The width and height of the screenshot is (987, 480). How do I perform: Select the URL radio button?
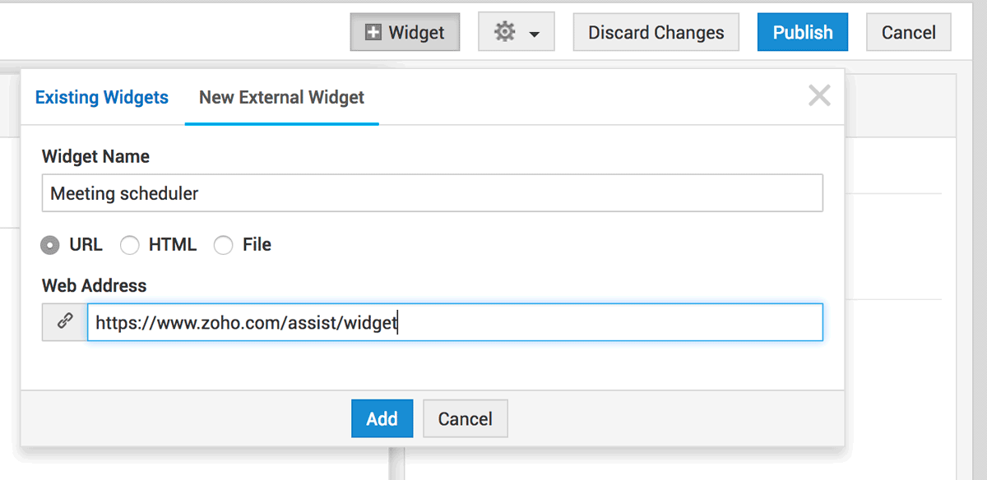(50, 245)
